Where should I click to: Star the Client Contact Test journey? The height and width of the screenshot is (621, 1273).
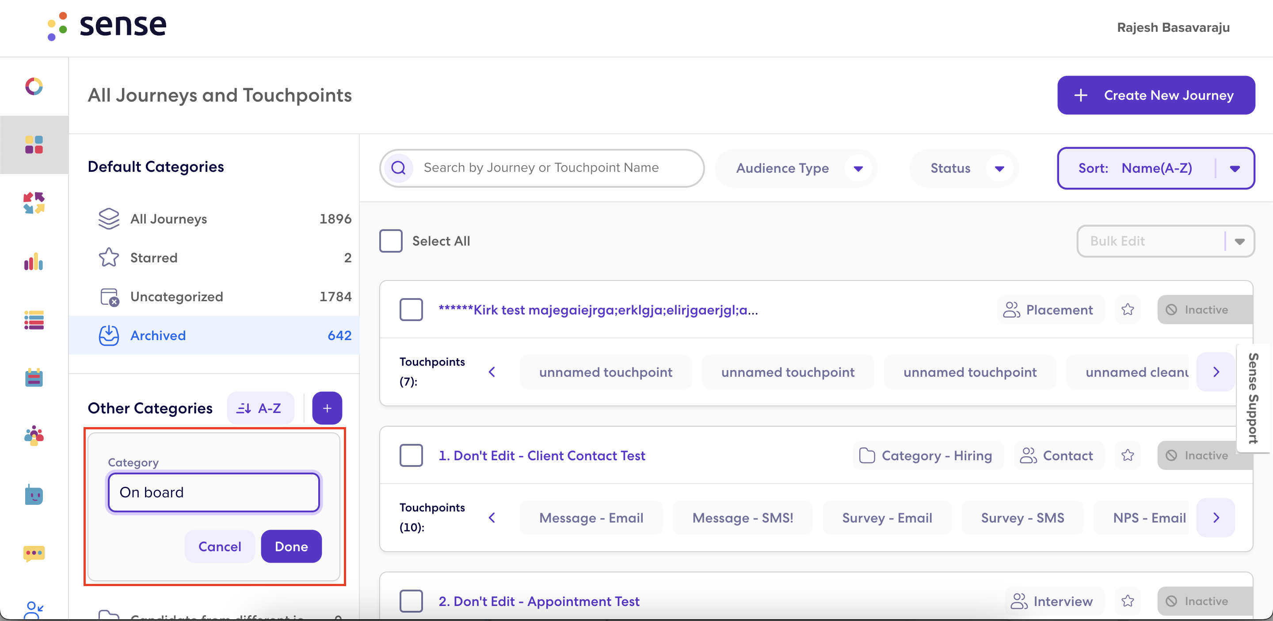point(1127,455)
